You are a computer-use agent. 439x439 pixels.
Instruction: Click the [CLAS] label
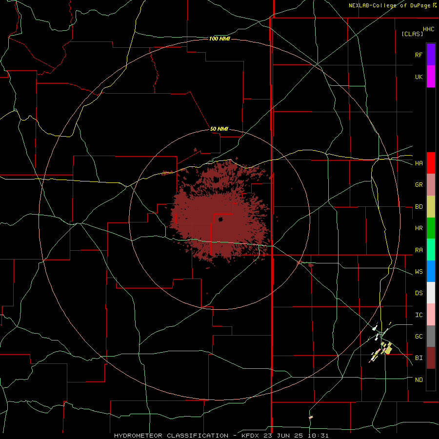412,34
